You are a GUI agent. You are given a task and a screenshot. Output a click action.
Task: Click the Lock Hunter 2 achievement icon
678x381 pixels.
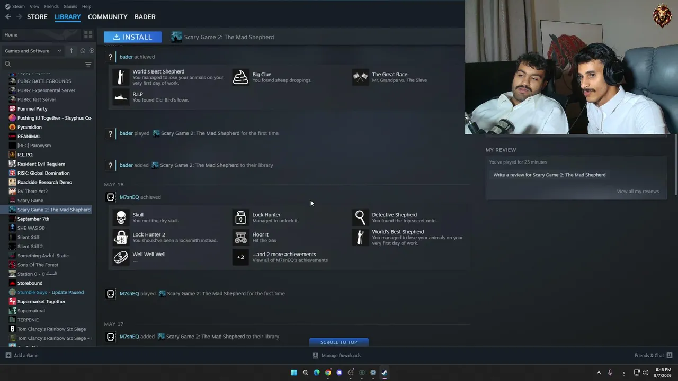(x=121, y=237)
